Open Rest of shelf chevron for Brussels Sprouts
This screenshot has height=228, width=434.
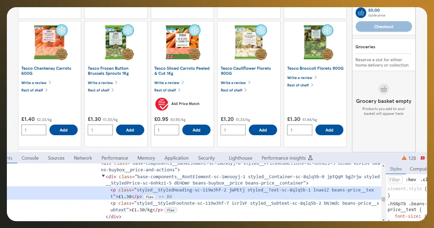pyautogui.click(x=113, y=90)
